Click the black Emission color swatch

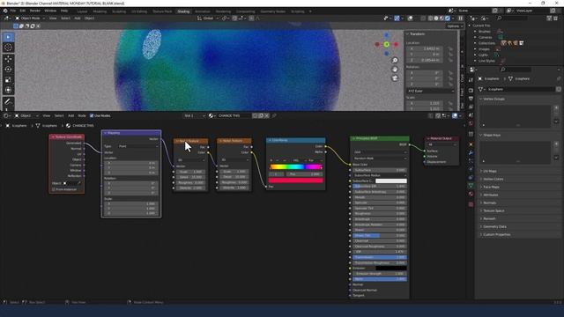click(391, 268)
